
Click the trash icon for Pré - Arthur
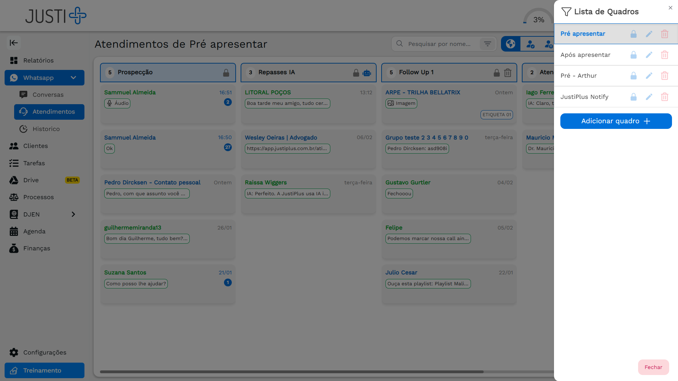click(664, 76)
